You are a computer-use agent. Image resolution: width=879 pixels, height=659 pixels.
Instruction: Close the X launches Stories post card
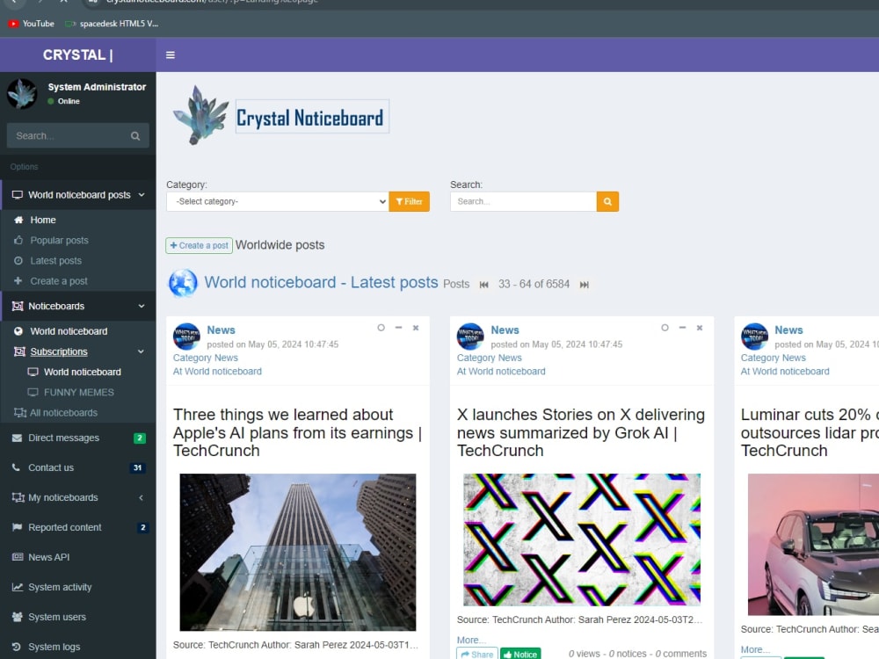pyautogui.click(x=700, y=328)
